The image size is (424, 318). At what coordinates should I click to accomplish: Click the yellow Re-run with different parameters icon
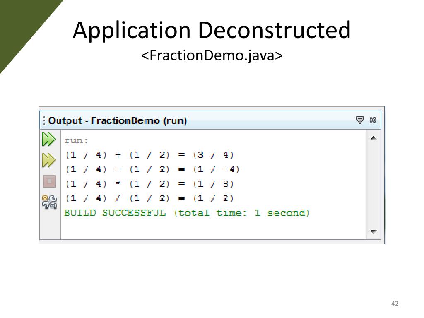[x=49, y=160]
